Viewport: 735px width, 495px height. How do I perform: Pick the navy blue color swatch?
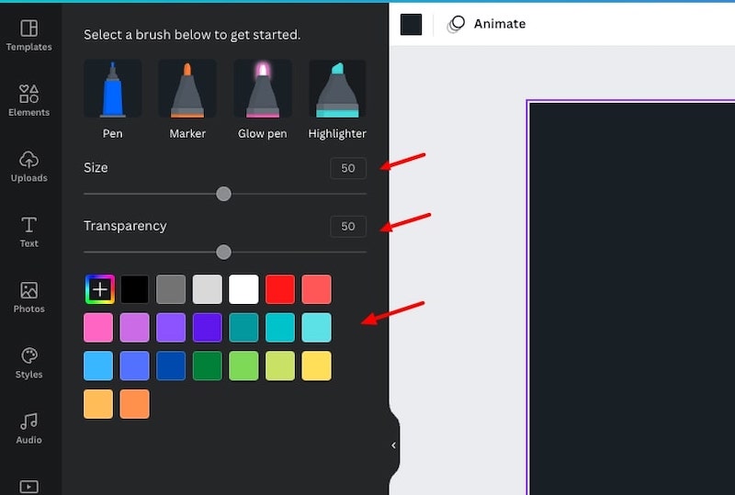[x=171, y=366]
